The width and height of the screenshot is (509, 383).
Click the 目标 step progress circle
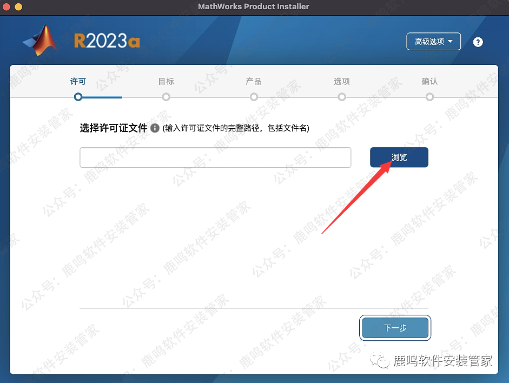click(166, 97)
